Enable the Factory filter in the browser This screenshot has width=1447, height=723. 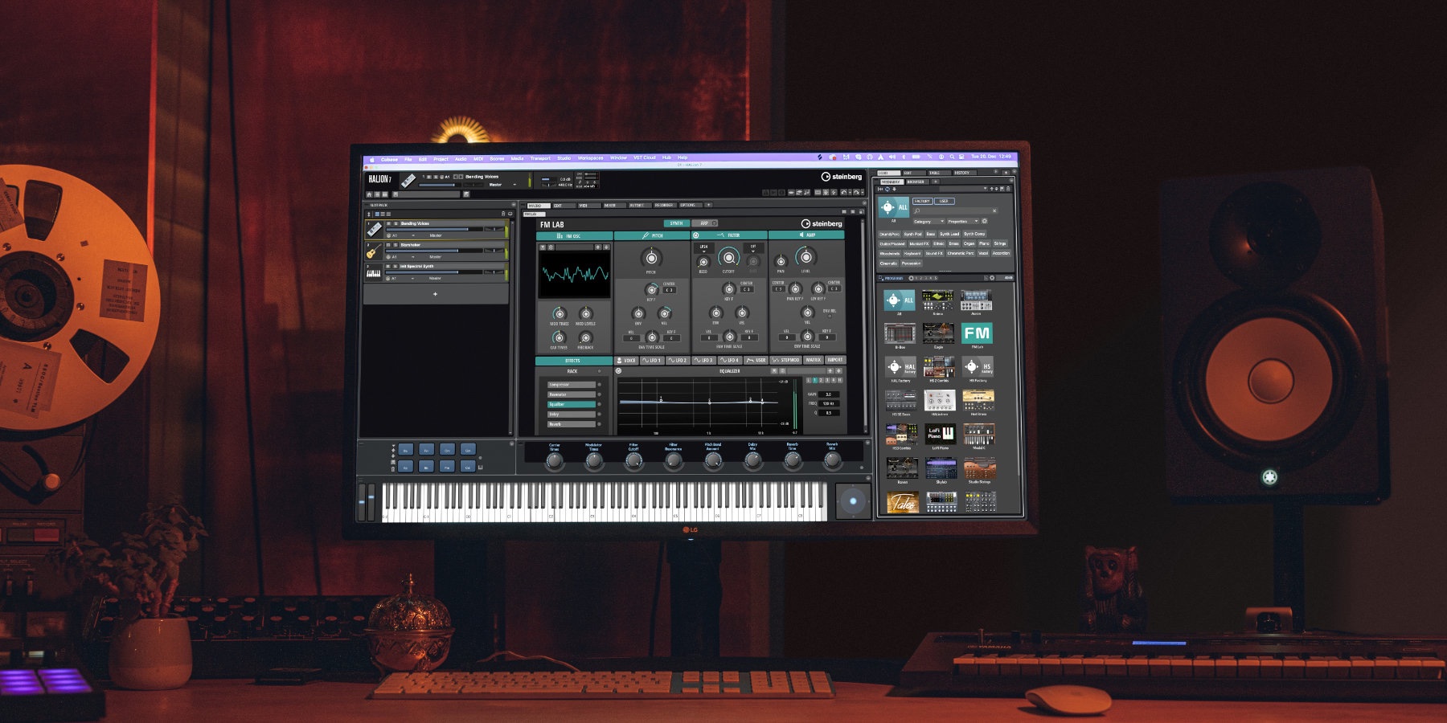point(922,201)
